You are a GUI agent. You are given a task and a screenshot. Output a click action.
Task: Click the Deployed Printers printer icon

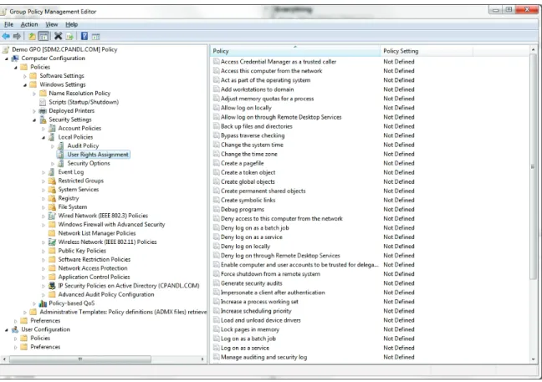[43, 111]
